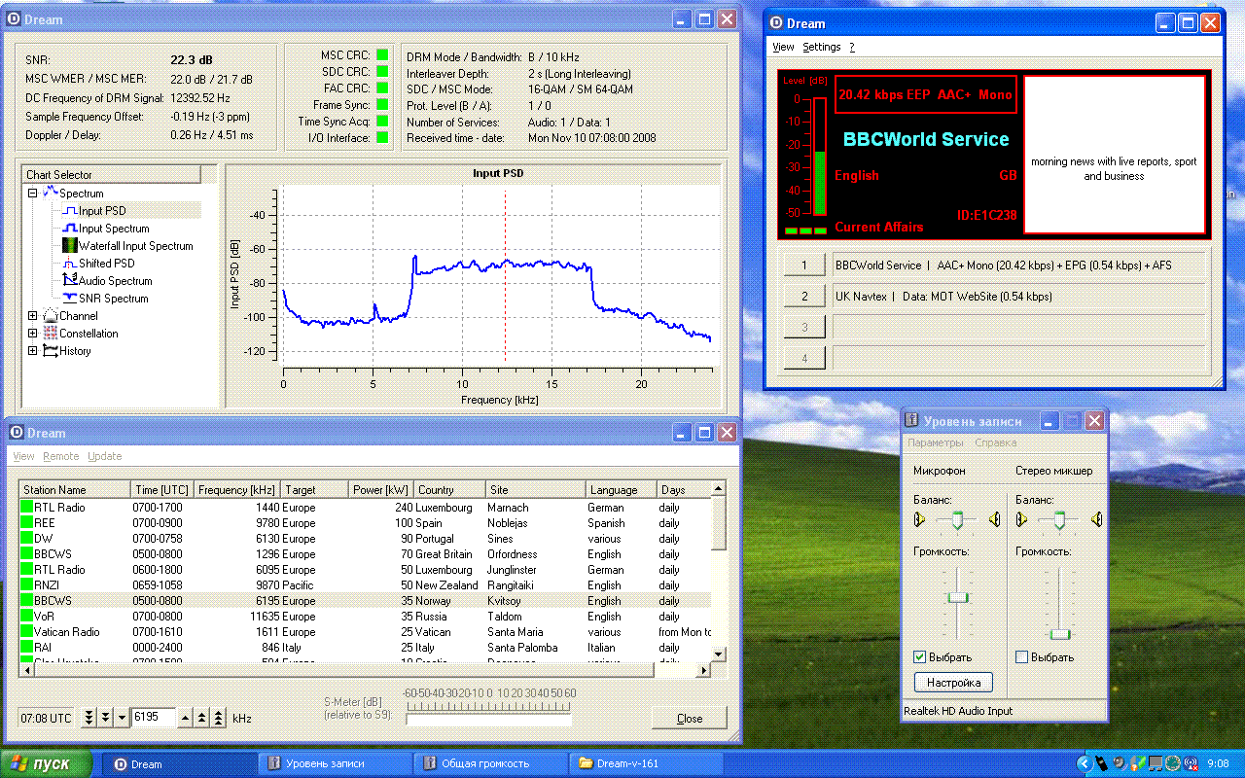
Task: Open Параметры menu in recording mixer
Action: point(936,442)
